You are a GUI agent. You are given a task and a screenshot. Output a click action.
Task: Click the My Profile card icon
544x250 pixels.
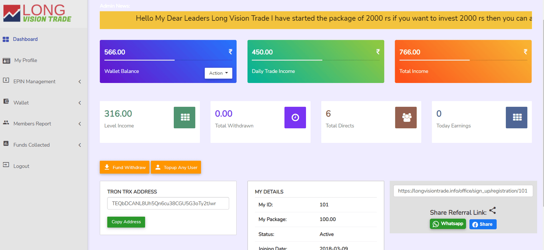pyautogui.click(x=6, y=61)
